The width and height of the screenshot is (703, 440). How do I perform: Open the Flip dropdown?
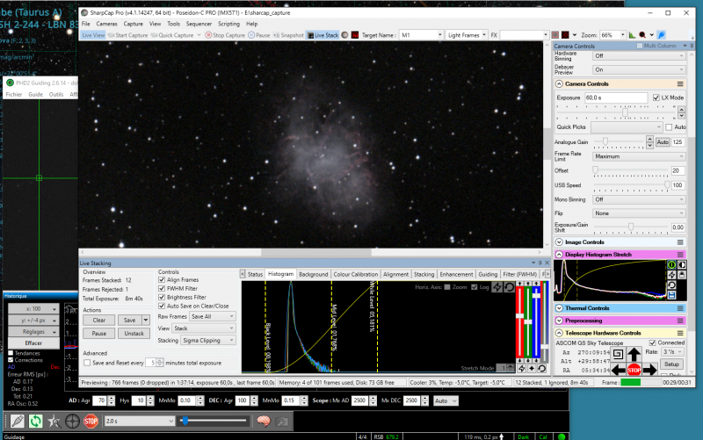coord(639,213)
